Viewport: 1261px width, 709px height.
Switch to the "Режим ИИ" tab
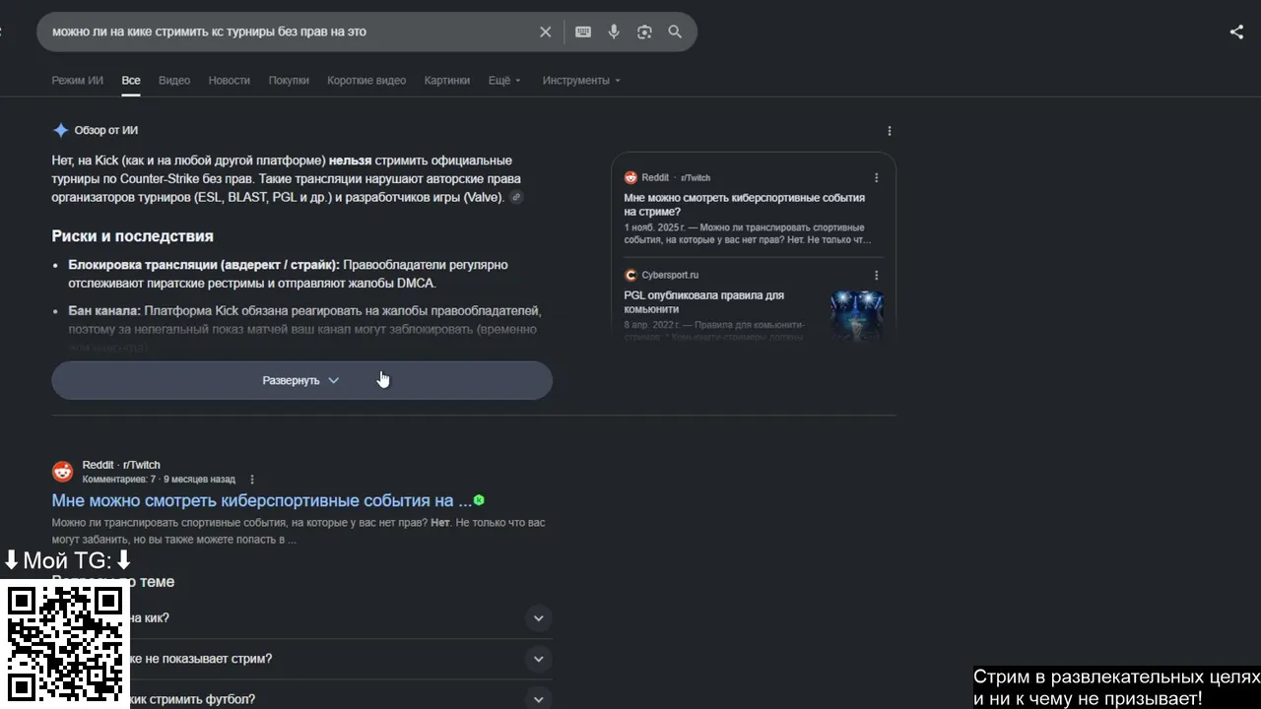coord(77,81)
